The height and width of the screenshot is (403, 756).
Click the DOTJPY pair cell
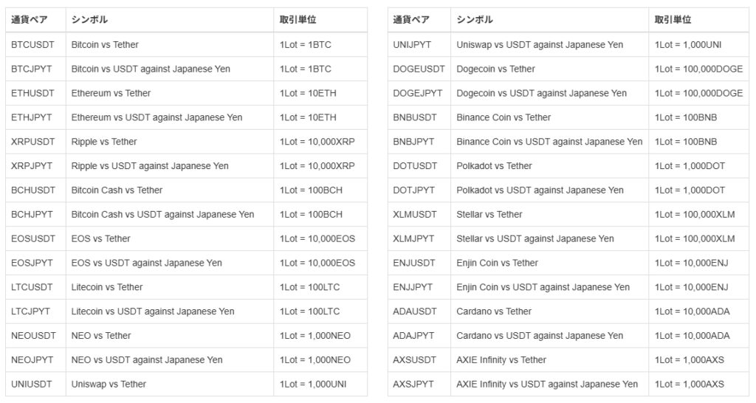click(413, 190)
